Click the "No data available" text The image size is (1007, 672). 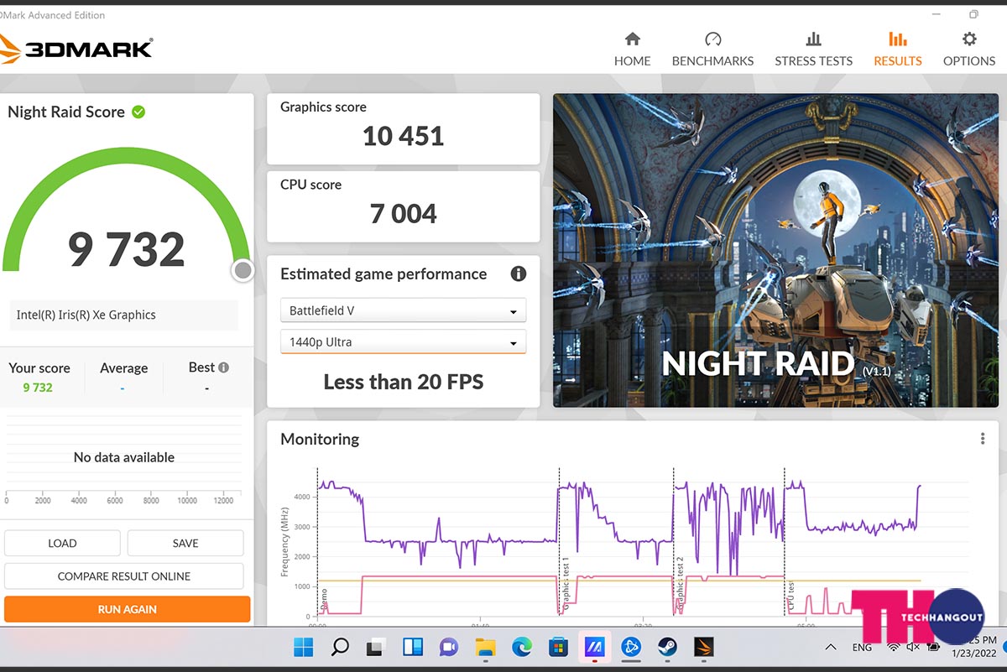point(124,457)
